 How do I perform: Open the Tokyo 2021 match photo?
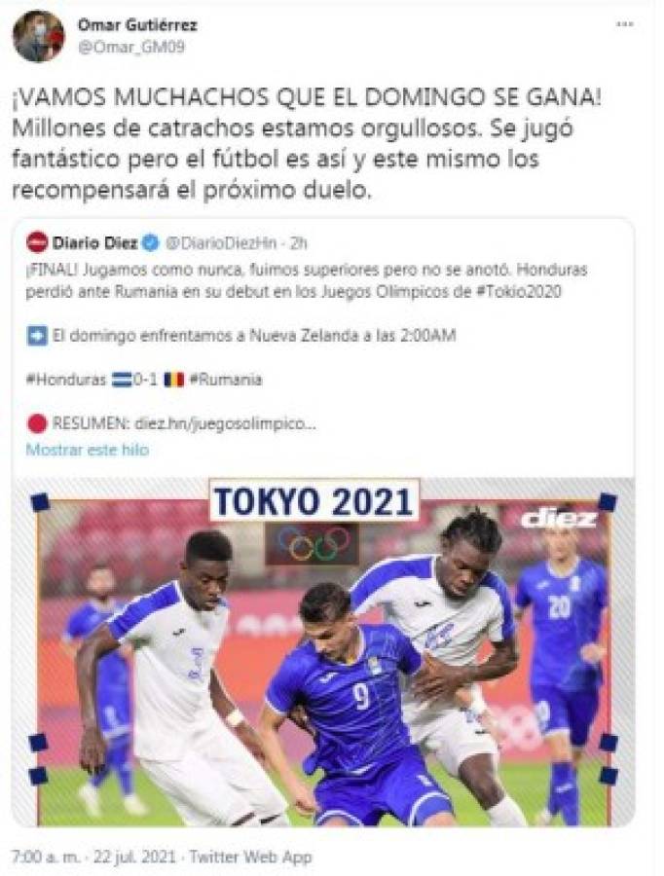pos(323,652)
